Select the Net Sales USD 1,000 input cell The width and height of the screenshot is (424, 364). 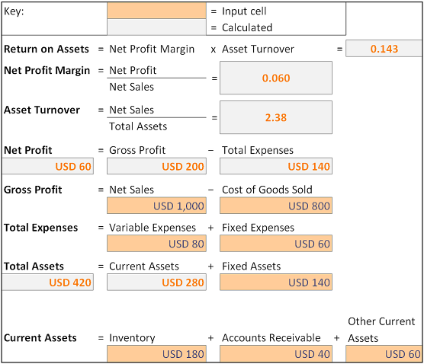point(156,206)
